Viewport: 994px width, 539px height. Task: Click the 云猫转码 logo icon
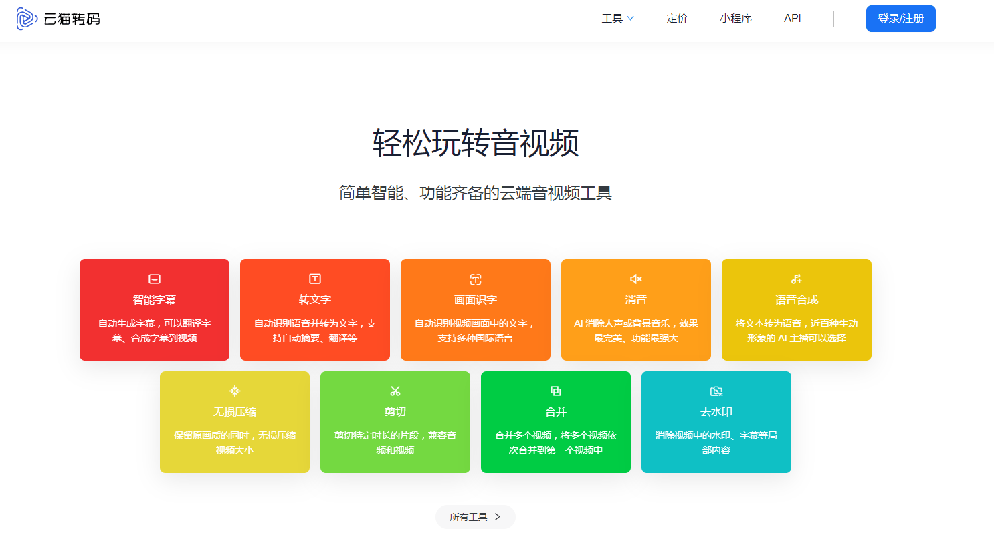click(x=27, y=19)
